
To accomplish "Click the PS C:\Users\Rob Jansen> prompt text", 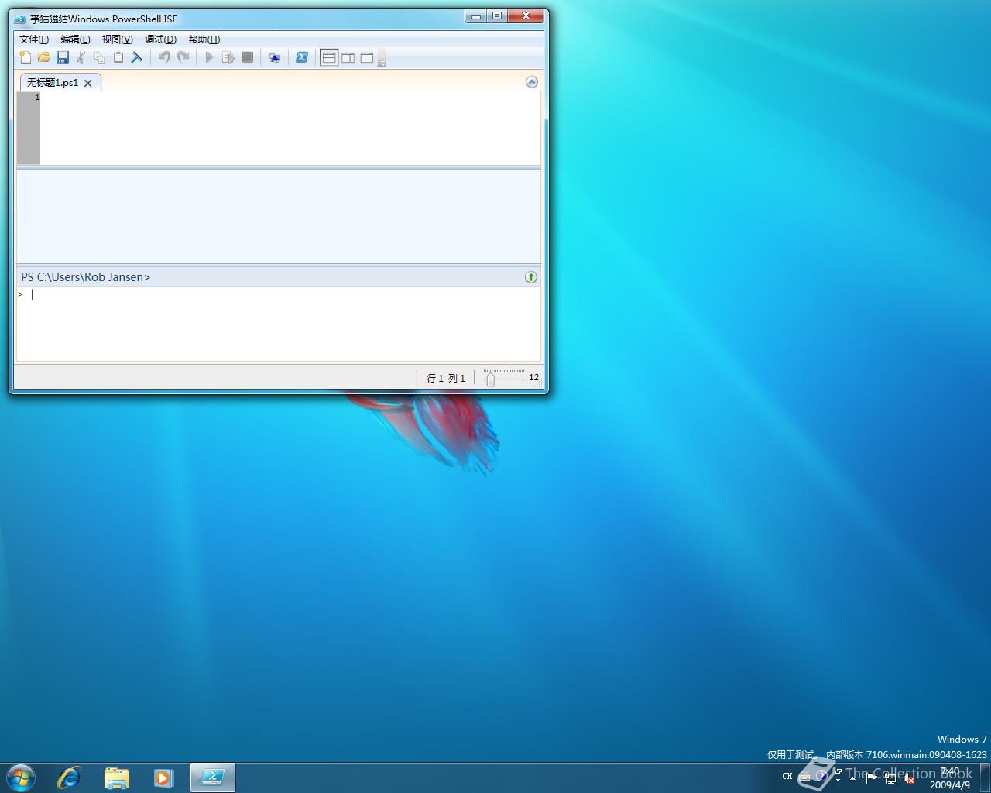I will pyautogui.click(x=86, y=277).
